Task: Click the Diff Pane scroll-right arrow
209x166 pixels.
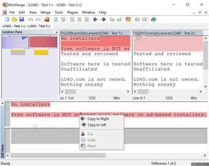Action: click(205, 156)
